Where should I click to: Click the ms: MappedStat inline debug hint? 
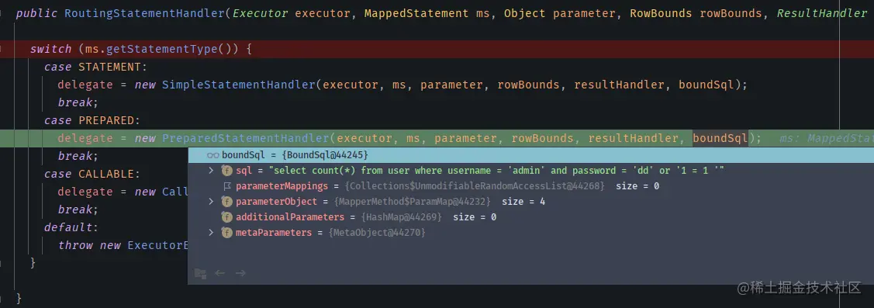point(827,138)
